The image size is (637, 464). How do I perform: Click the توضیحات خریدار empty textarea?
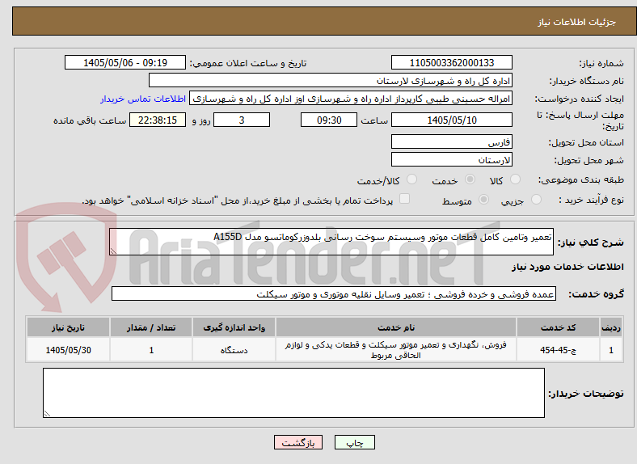point(293,393)
